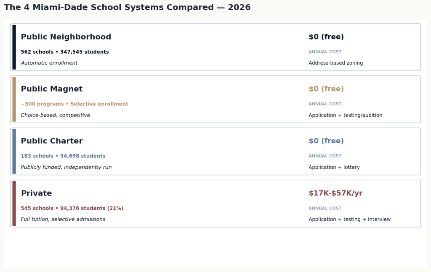Screen dimensions: 431x272
Task: Click the tan $0 (free) Public Magnet cost
Action: tap(326, 89)
